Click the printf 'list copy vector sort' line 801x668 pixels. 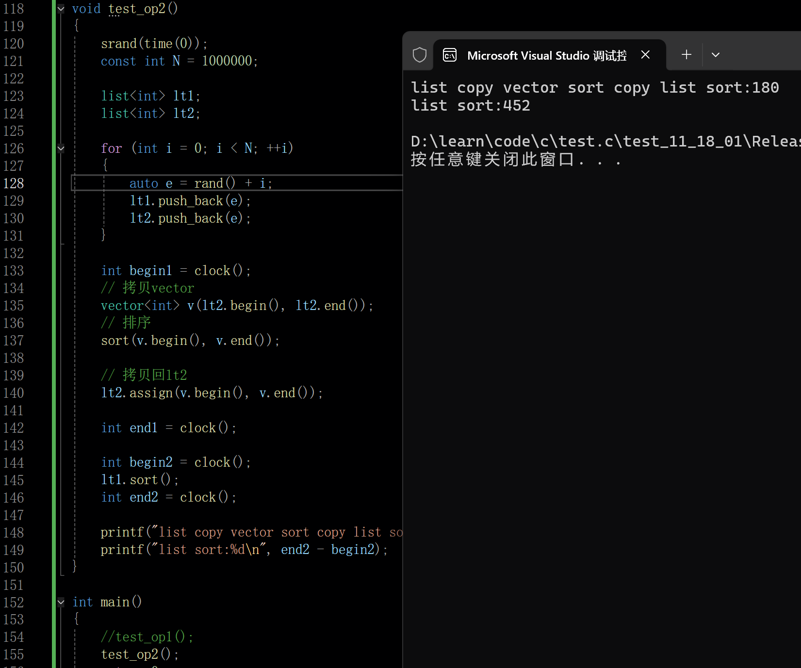pos(252,532)
